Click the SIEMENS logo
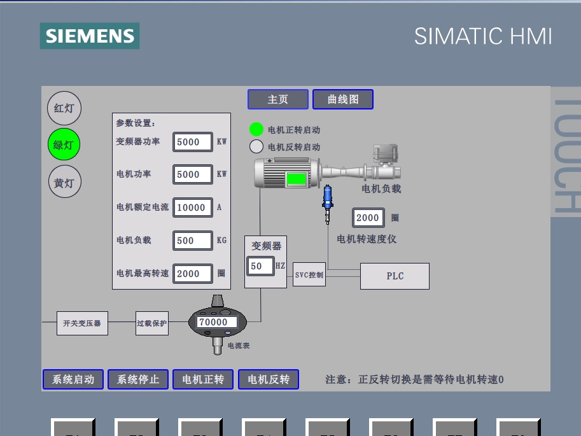Viewport: 581px width, 436px height. (x=90, y=36)
